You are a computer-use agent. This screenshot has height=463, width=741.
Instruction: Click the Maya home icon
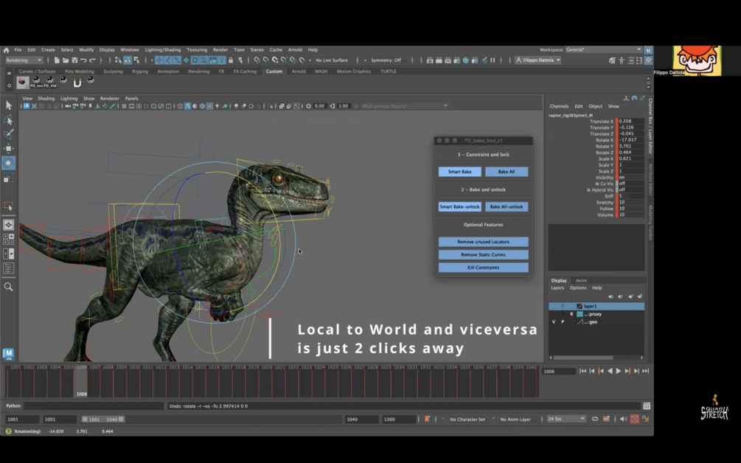point(6,49)
